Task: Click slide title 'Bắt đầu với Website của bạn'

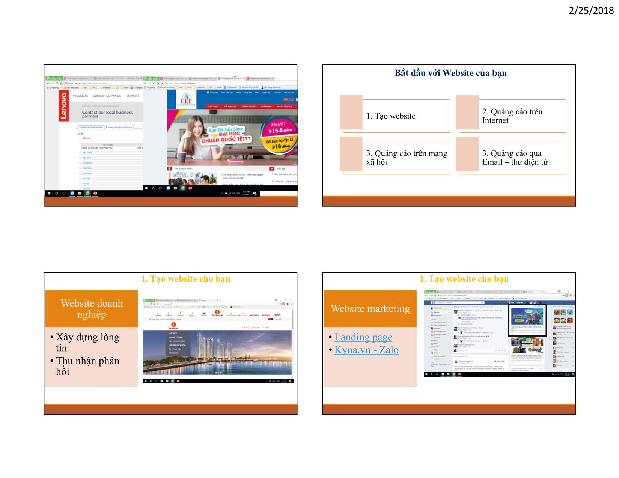Action: (450, 73)
